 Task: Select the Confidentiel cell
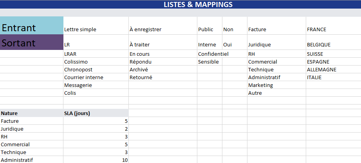209,54
